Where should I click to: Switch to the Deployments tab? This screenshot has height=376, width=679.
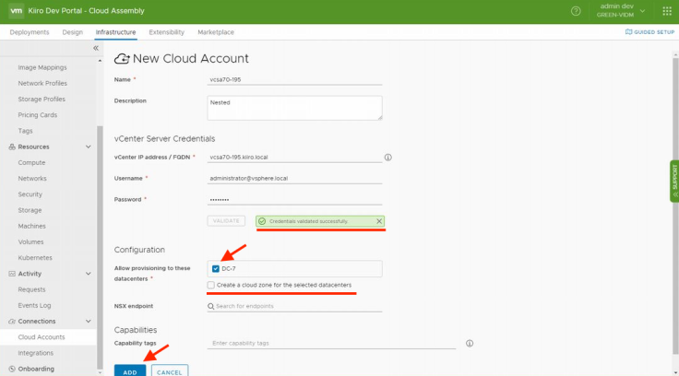click(x=30, y=32)
